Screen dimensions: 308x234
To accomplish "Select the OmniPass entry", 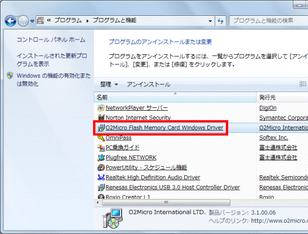I will coord(119,138).
